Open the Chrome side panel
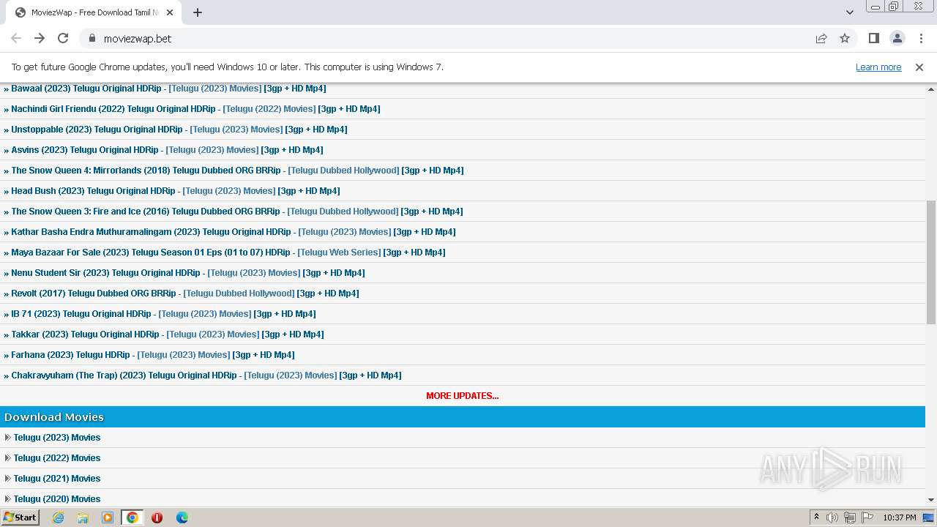The width and height of the screenshot is (937, 527). click(x=873, y=38)
